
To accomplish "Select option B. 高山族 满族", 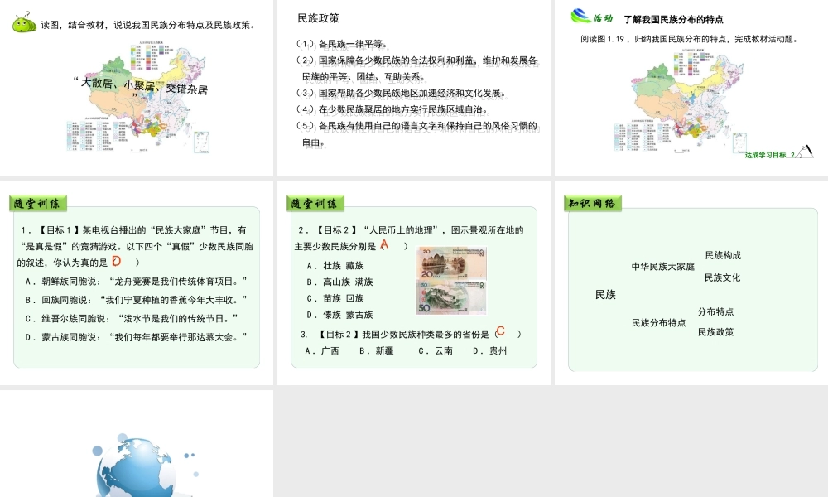I will coord(339,282).
